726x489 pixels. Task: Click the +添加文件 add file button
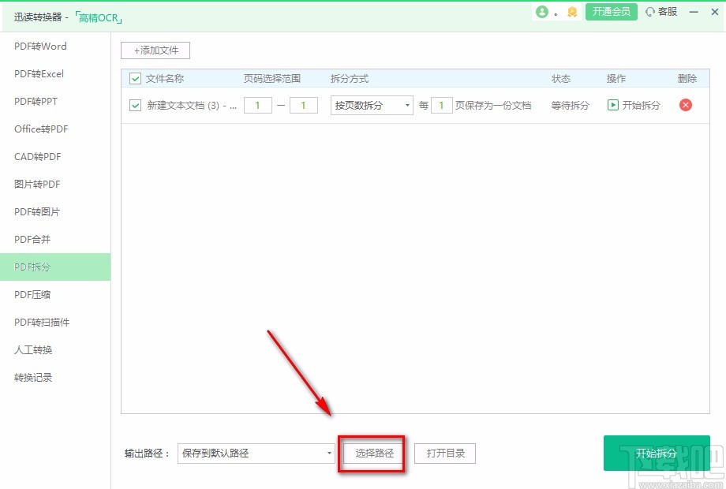[155, 50]
